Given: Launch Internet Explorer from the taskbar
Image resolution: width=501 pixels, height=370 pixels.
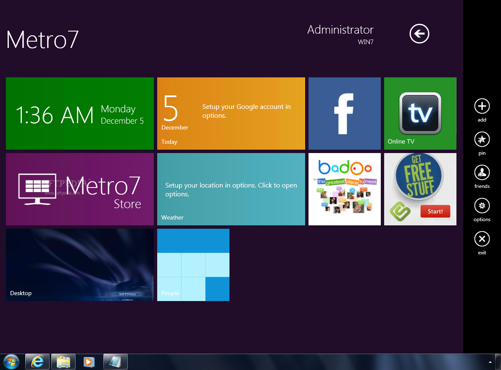Looking at the screenshot, I should pos(37,362).
